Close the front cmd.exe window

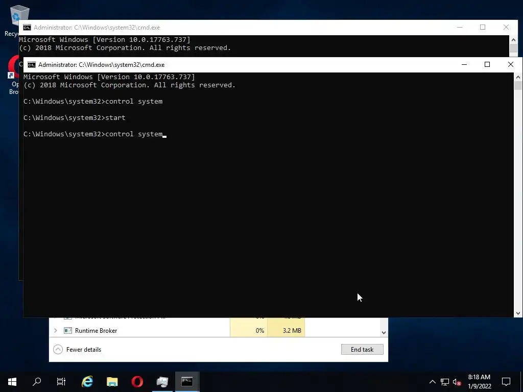[x=510, y=64]
